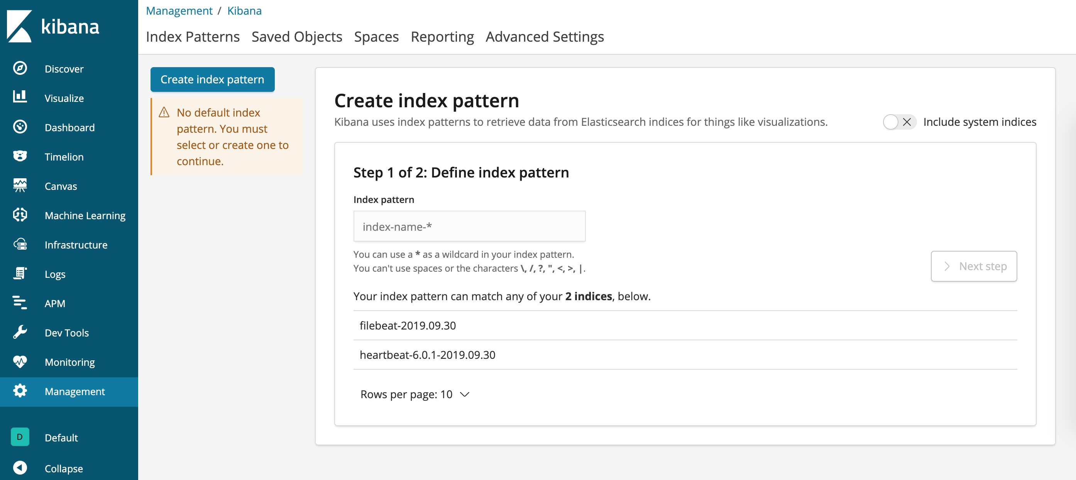Viewport: 1076px width, 480px height.
Task: Click the Visualize bar chart icon
Action: tap(20, 97)
